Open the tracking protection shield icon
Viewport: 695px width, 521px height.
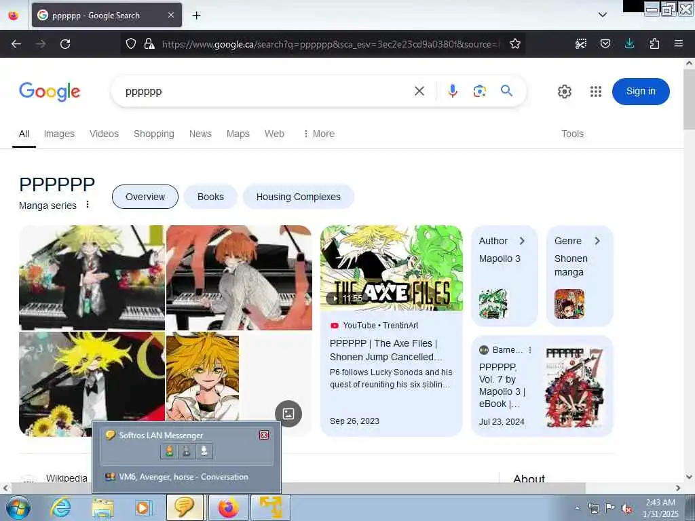click(x=131, y=43)
